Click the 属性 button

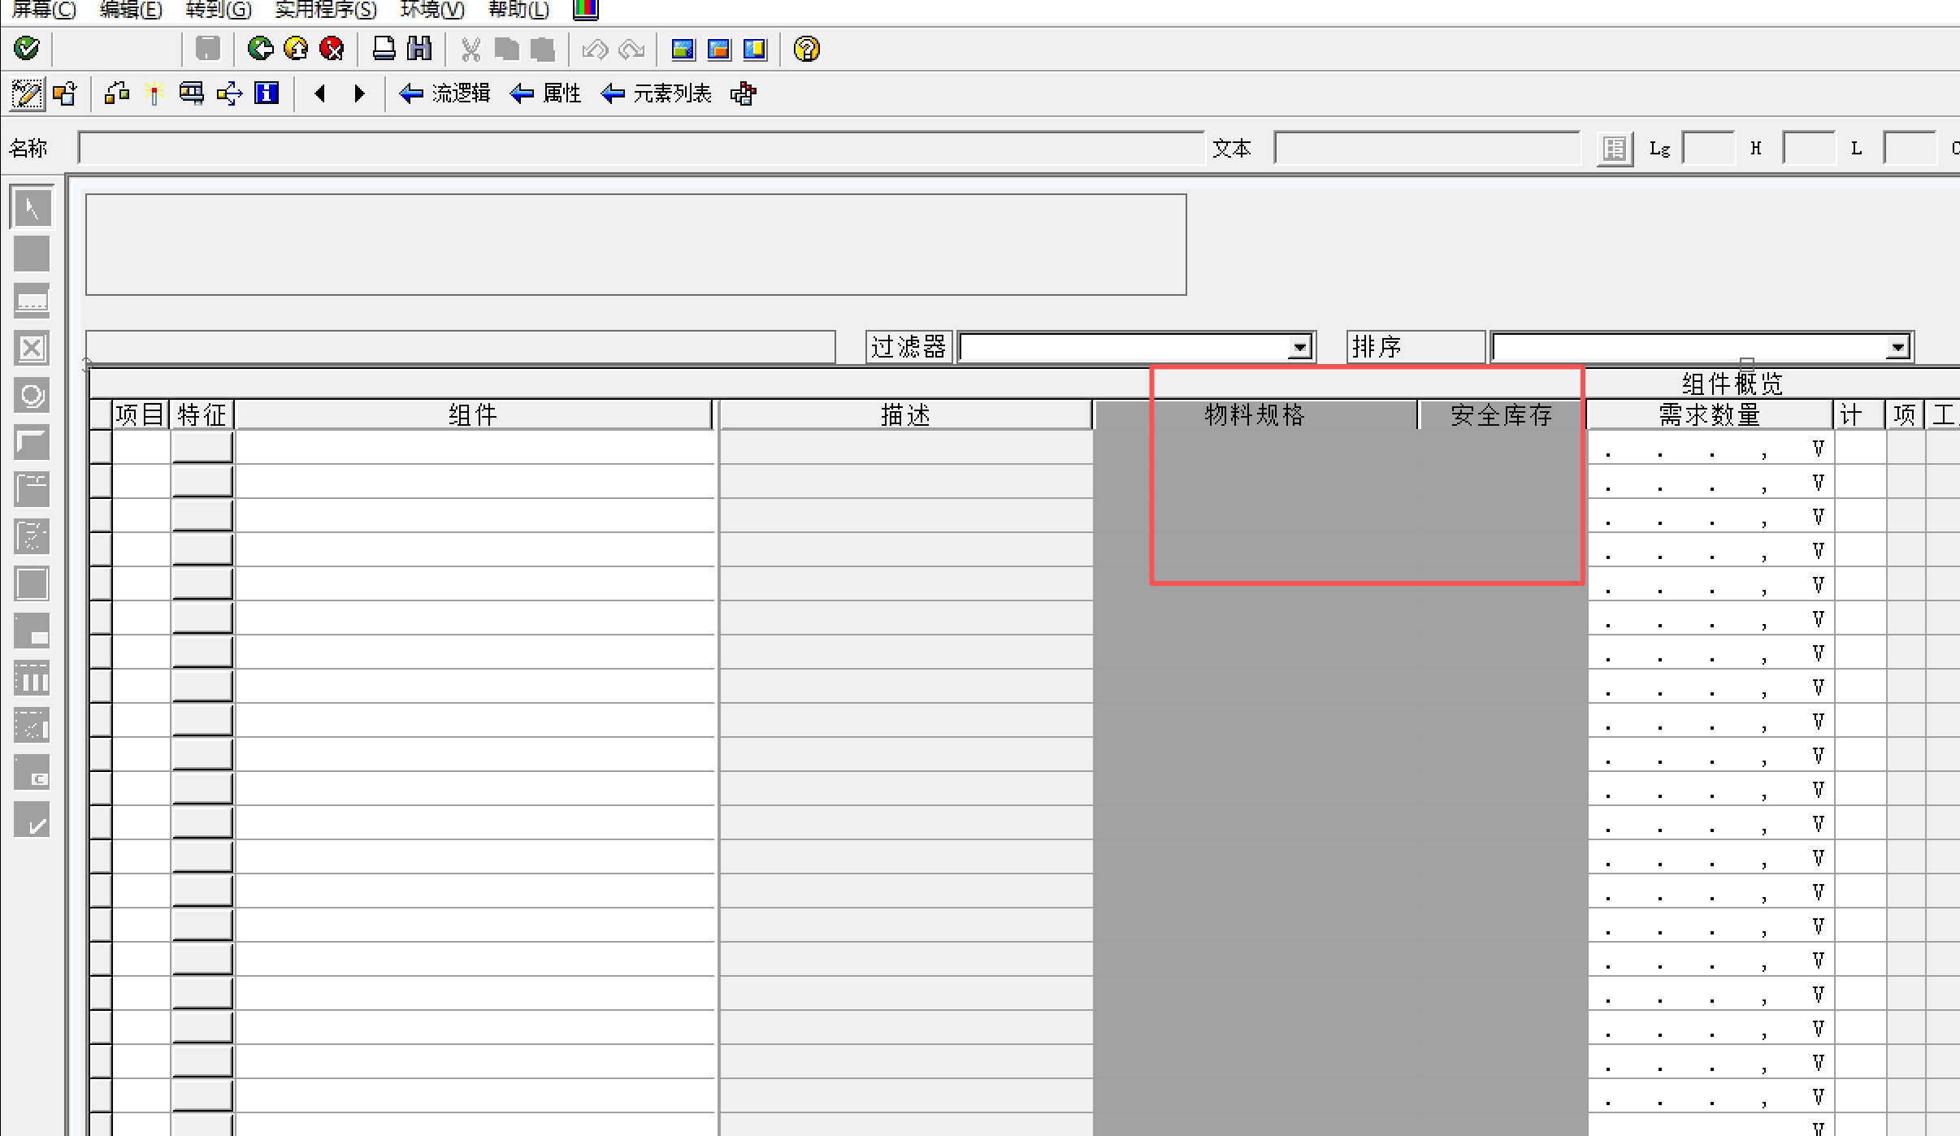[x=545, y=93]
